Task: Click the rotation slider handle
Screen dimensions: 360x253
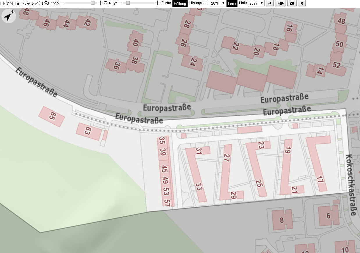Action: tap(128, 3)
